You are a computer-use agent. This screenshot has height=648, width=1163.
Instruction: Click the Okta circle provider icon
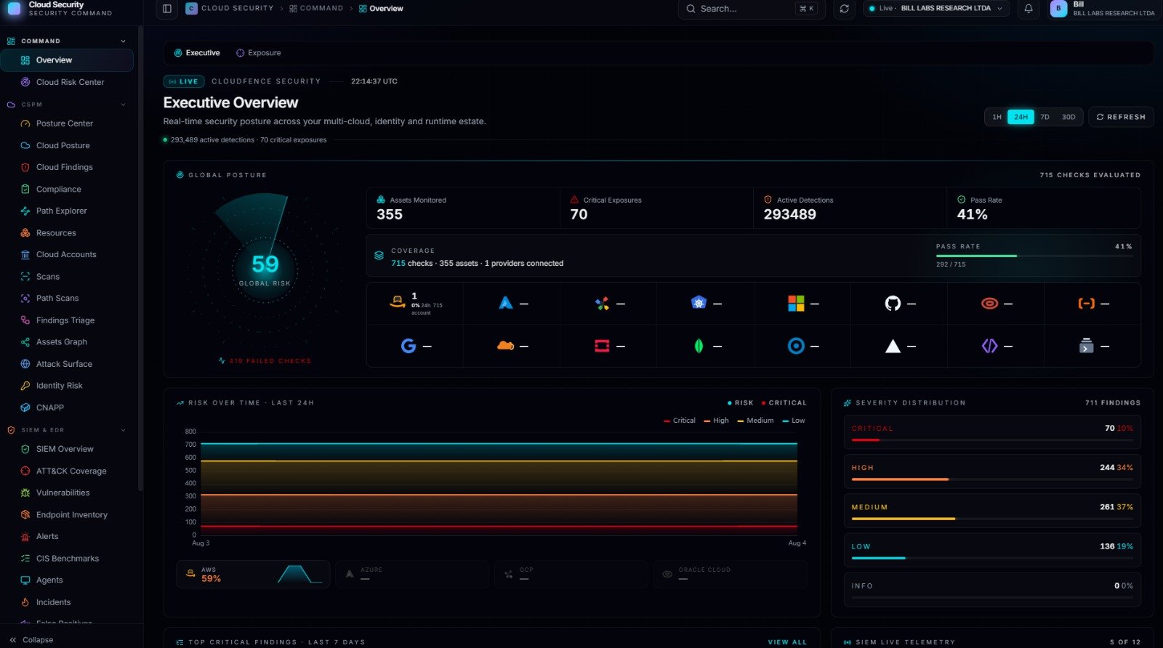796,346
